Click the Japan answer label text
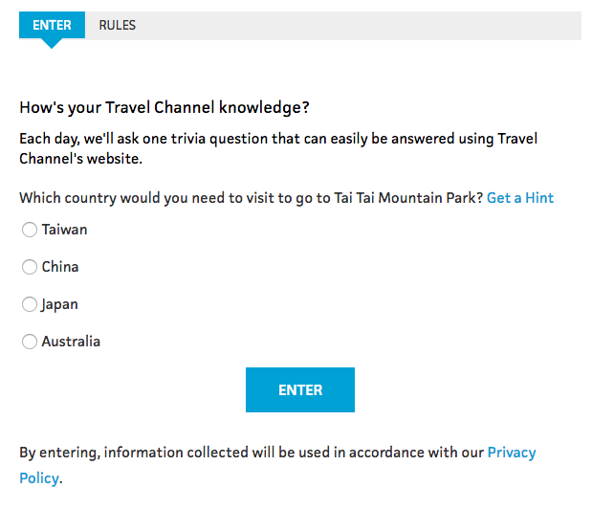Viewport: 592px width, 509px height. (x=59, y=304)
